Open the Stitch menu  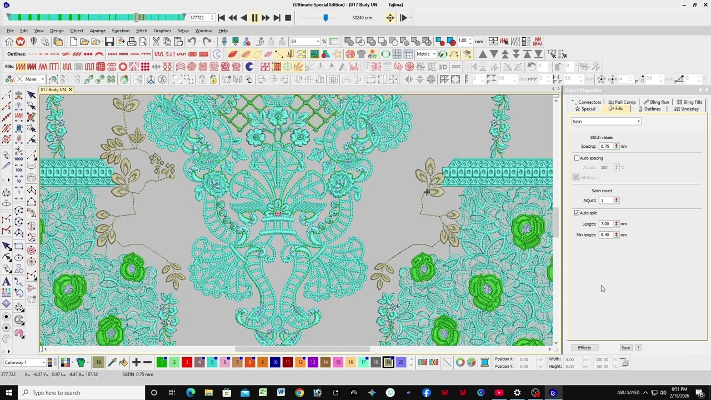pyautogui.click(x=142, y=31)
